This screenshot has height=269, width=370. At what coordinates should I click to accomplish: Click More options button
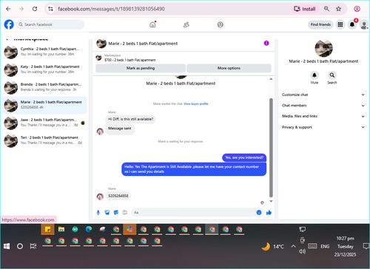click(x=229, y=68)
